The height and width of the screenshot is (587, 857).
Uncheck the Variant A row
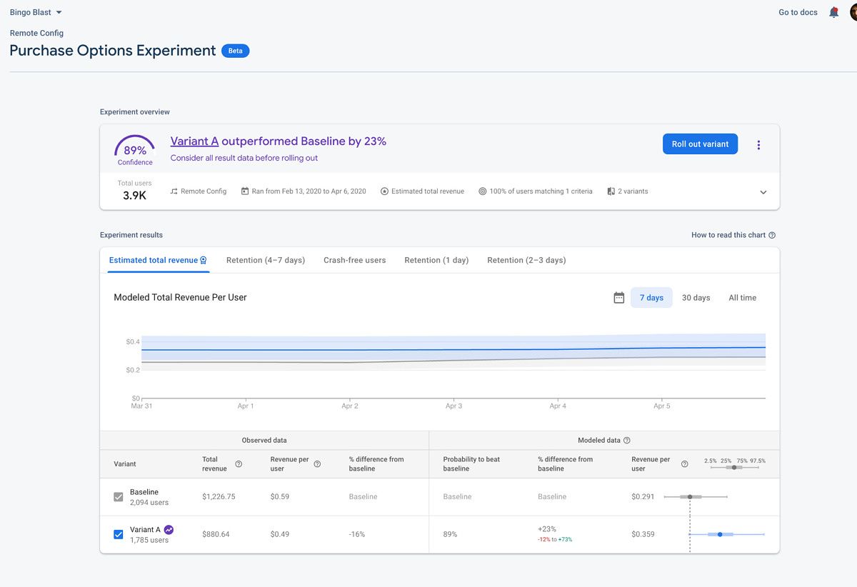pos(118,533)
